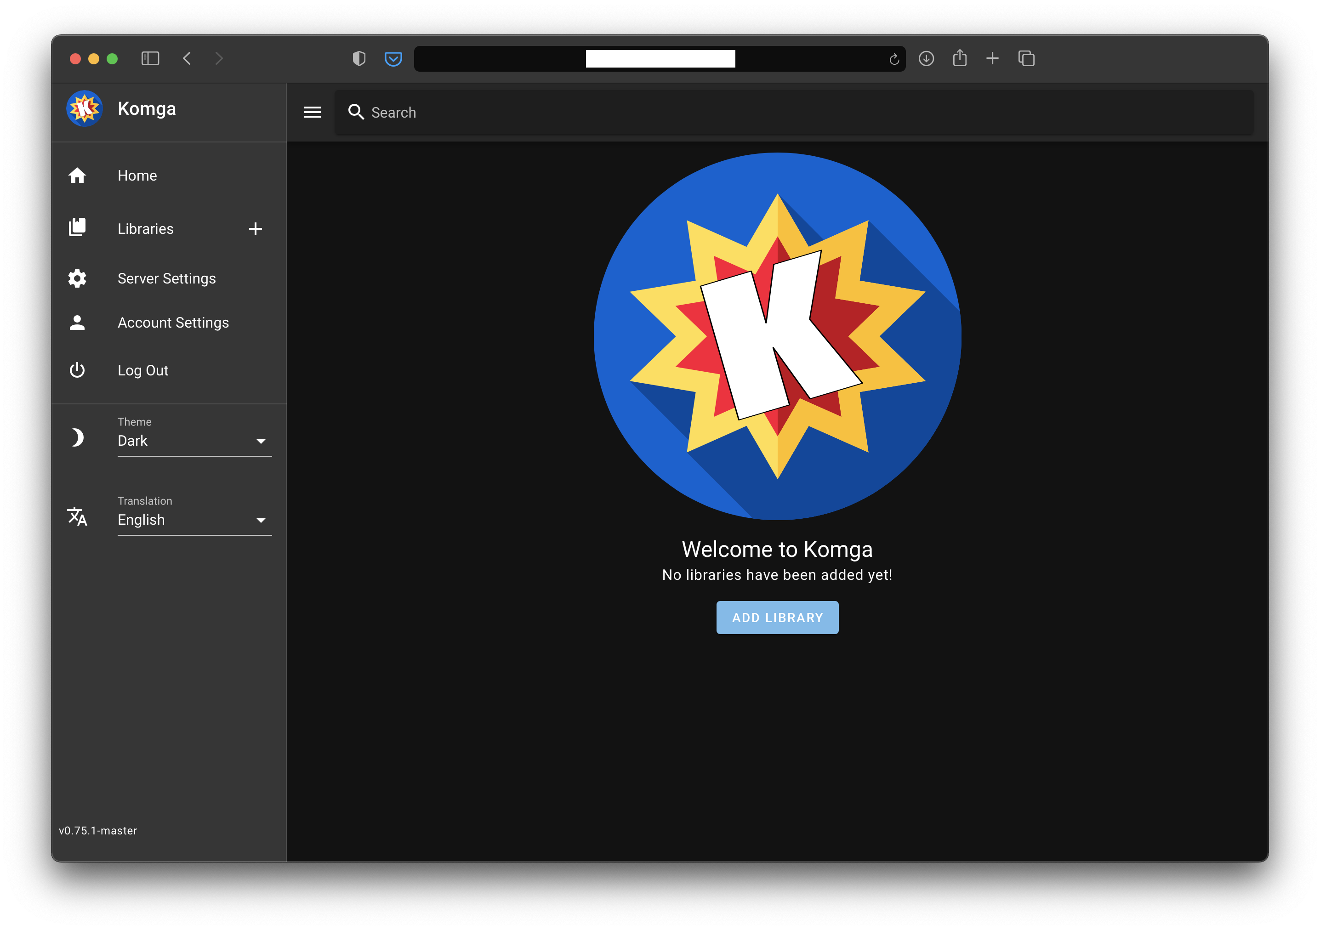This screenshot has height=930, width=1320.
Task: Click the add Library plus icon
Action: (x=256, y=227)
